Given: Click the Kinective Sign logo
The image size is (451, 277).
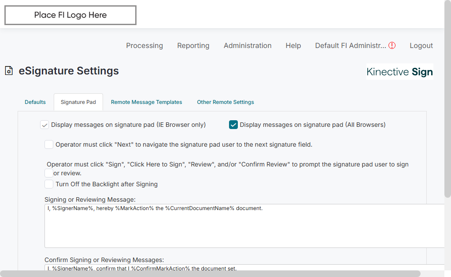Looking at the screenshot, I should coord(399,72).
